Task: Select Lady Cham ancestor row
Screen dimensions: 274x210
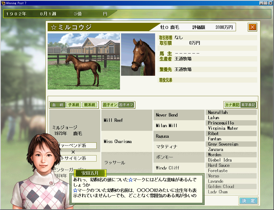Action: 231,192
